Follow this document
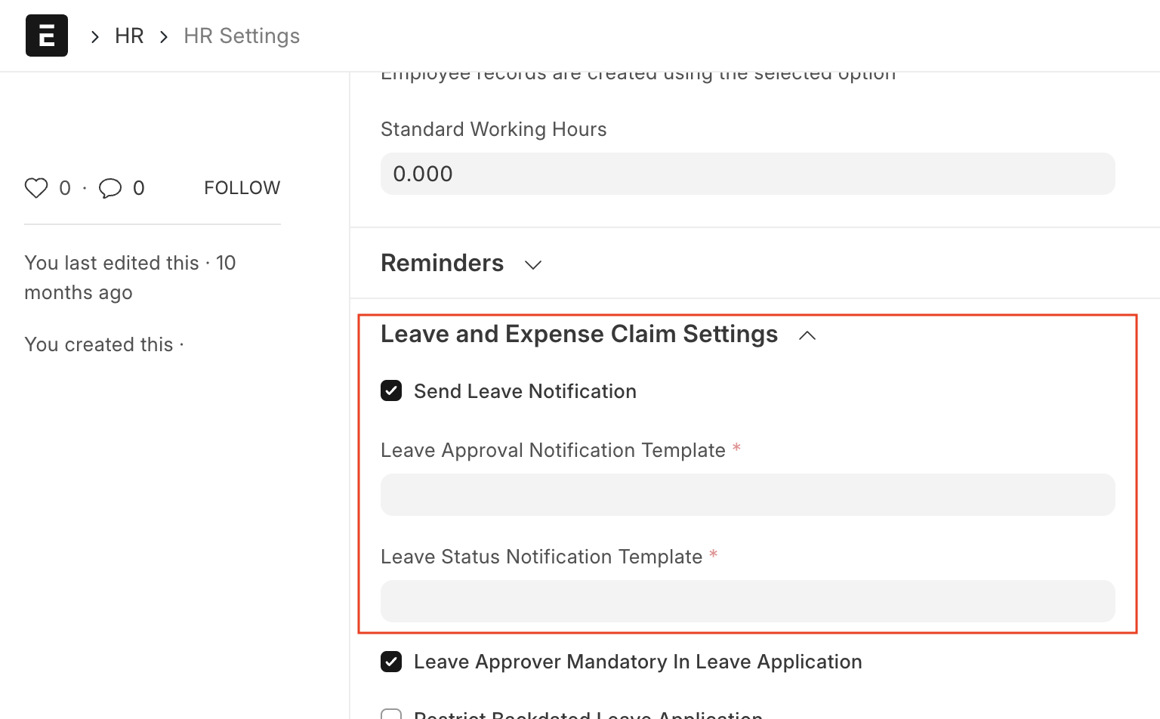 tap(242, 188)
